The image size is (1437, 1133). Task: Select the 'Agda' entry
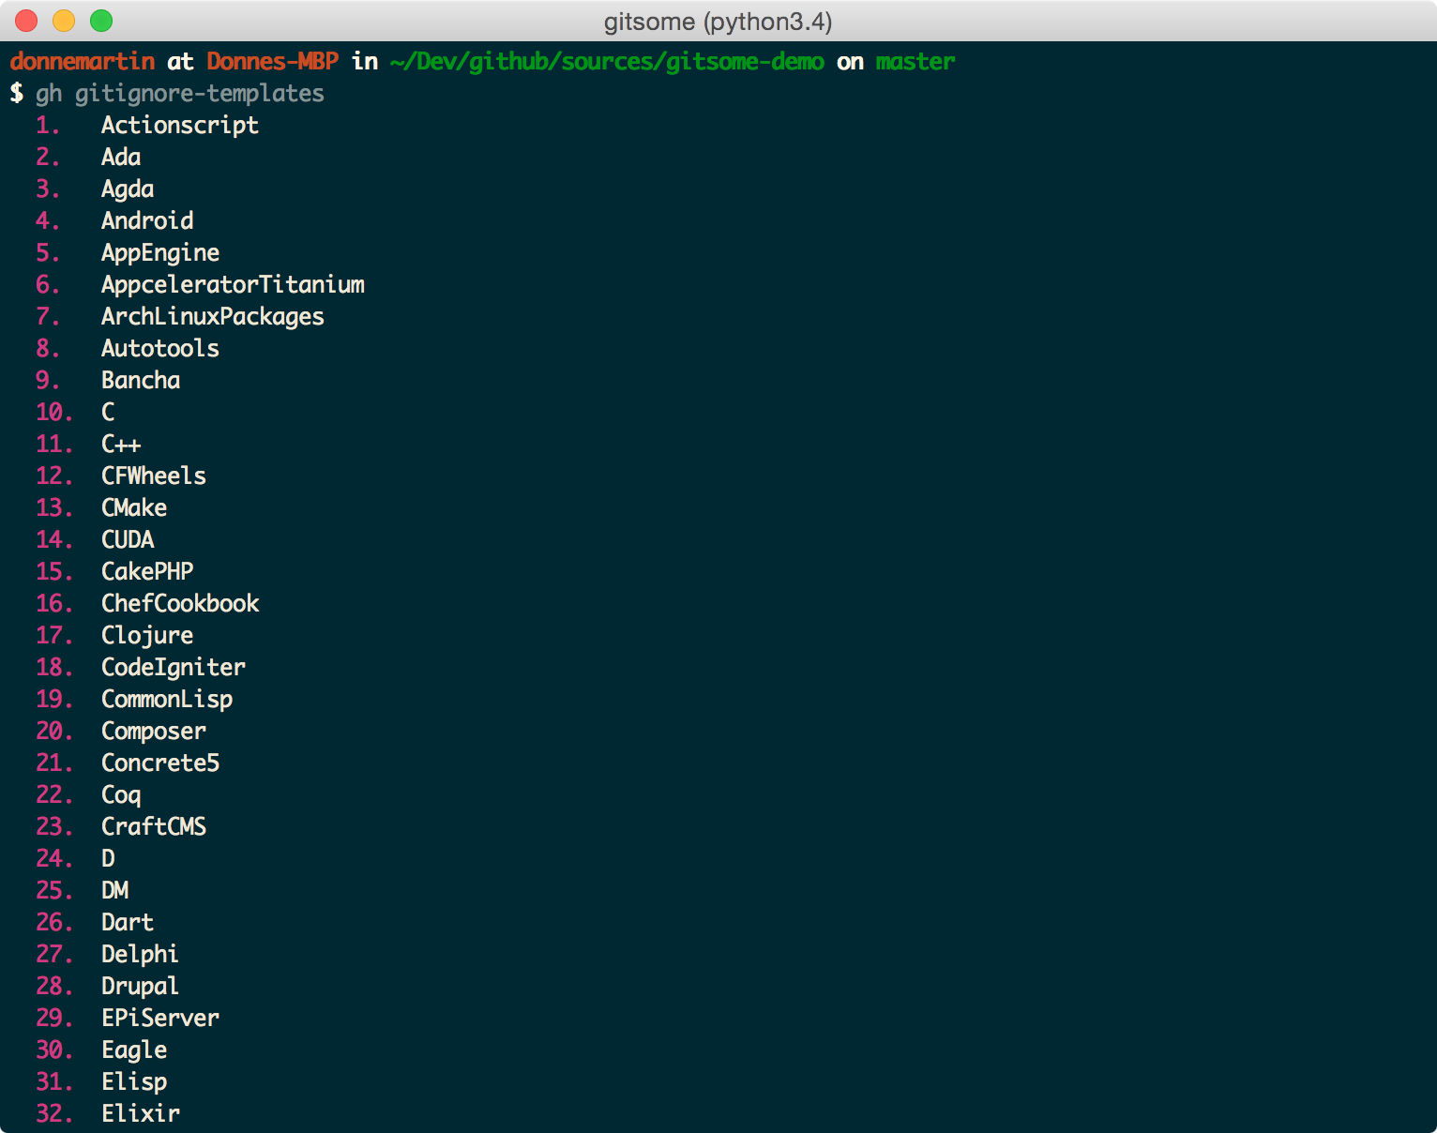click(128, 189)
